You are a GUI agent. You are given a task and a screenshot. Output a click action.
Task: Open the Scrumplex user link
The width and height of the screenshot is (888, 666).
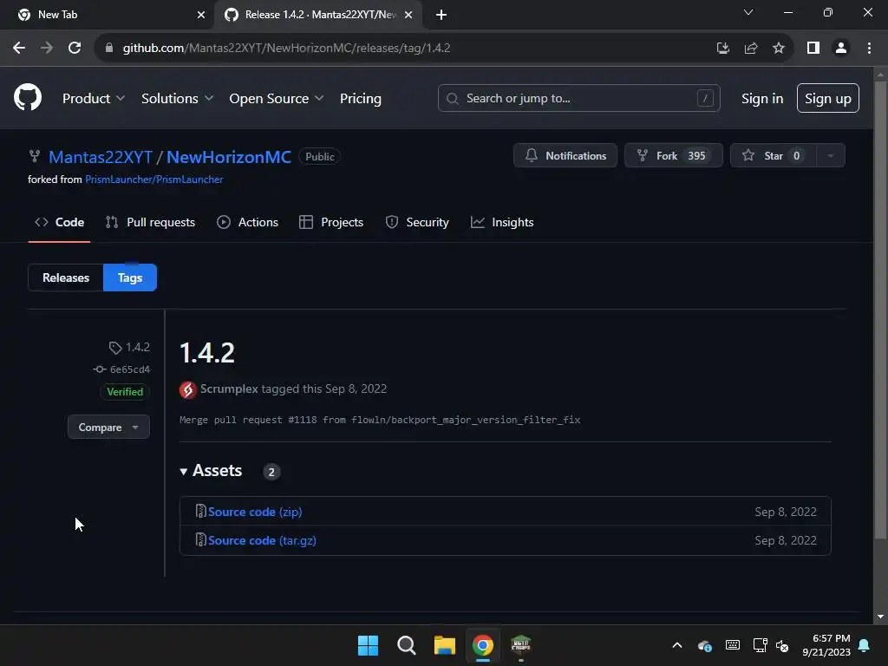click(229, 388)
